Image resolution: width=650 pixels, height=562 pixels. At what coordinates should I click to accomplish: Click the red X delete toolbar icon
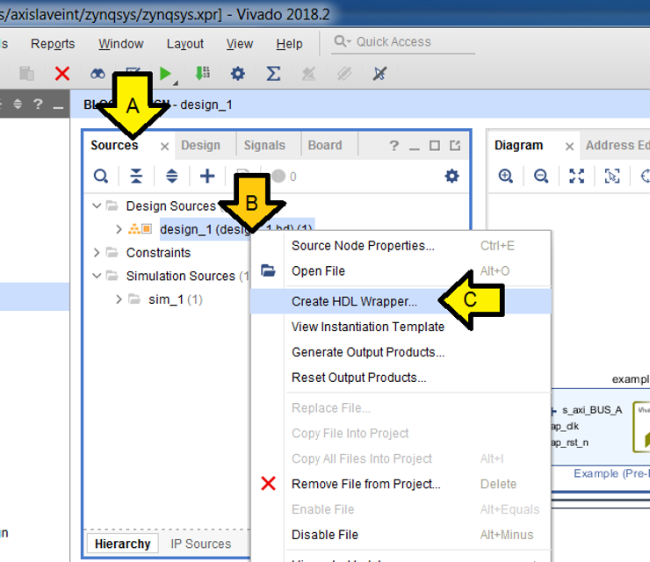(62, 74)
